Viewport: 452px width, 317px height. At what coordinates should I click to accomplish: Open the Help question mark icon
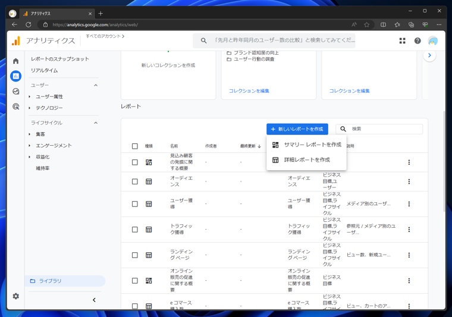(418, 41)
